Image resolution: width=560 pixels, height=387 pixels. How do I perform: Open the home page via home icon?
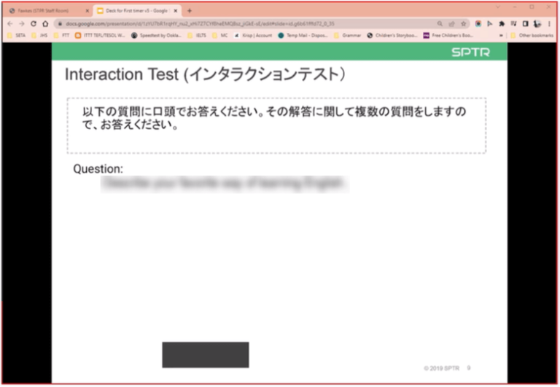pos(45,23)
